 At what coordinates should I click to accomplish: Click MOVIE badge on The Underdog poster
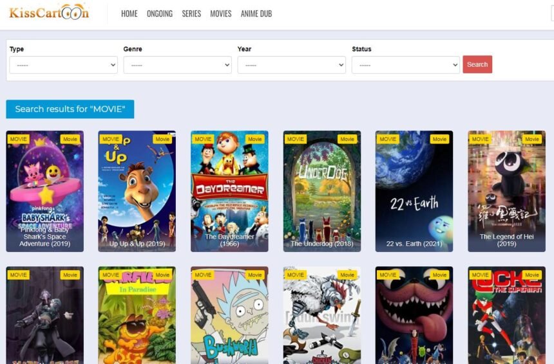[296, 139]
